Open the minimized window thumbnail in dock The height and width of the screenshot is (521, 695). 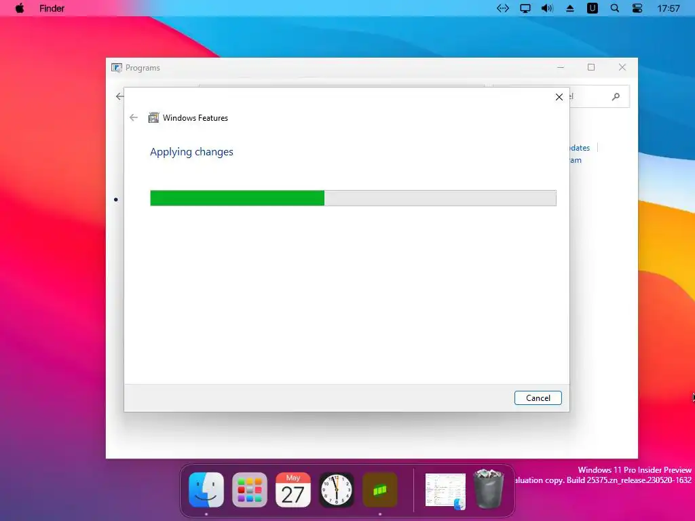[445, 491]
